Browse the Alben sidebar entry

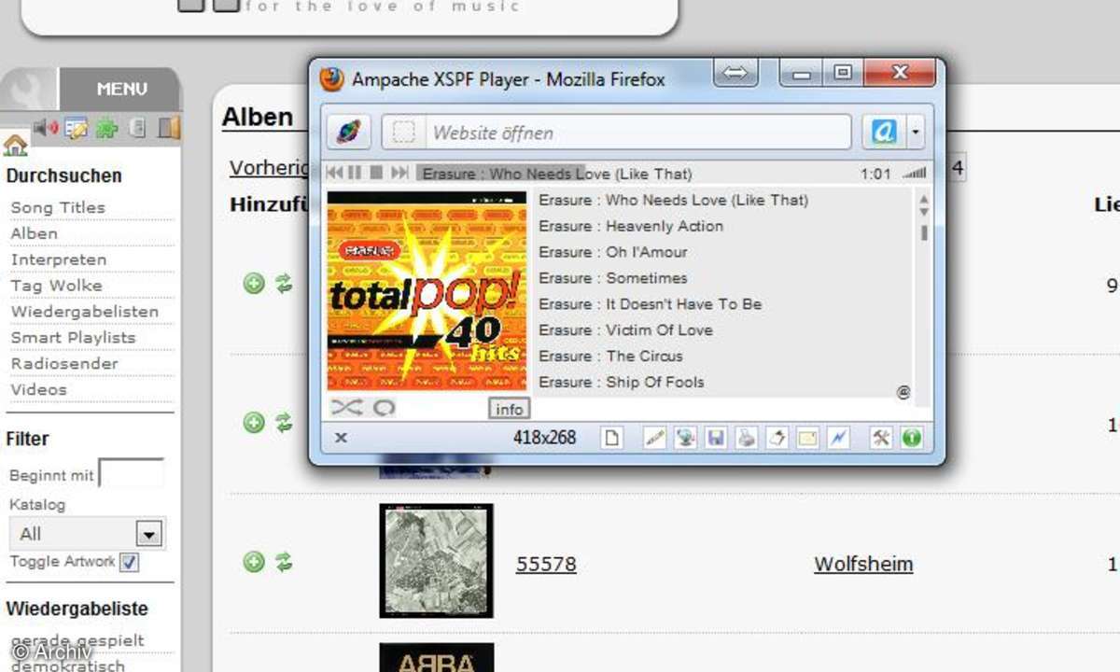pos(34,233)
